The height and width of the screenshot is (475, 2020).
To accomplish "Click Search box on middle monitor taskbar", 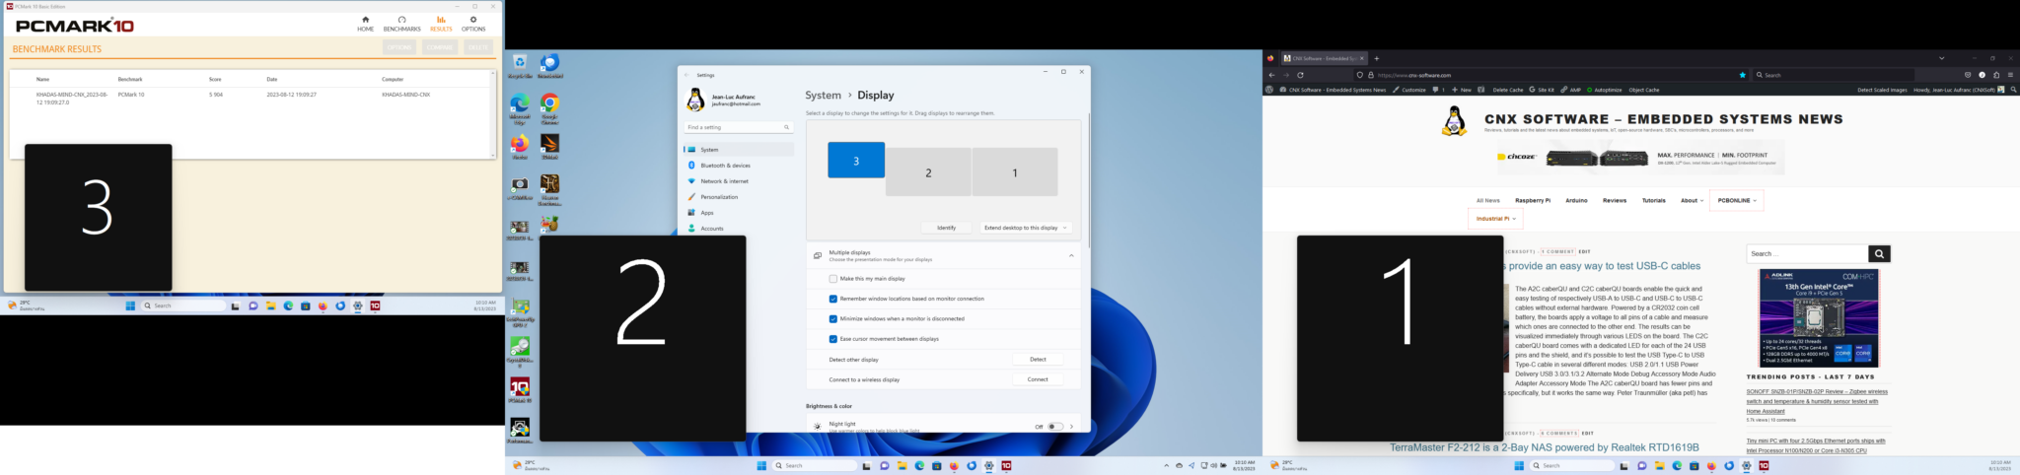I will click(x=816, y=465).
